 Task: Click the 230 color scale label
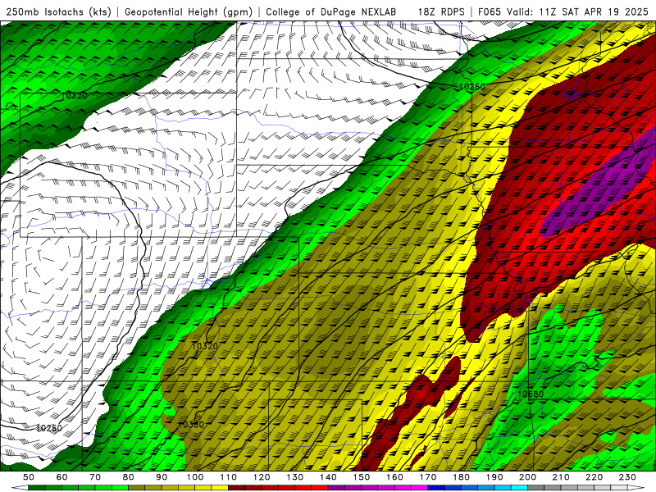tap(627, 477)
